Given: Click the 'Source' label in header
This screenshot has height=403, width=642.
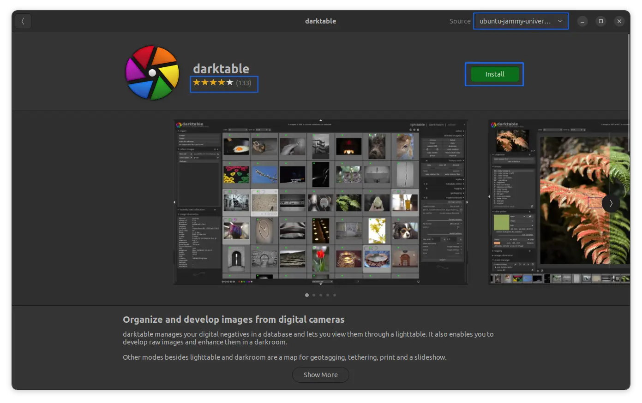Looking at the screenshot, I should point(460,21).
